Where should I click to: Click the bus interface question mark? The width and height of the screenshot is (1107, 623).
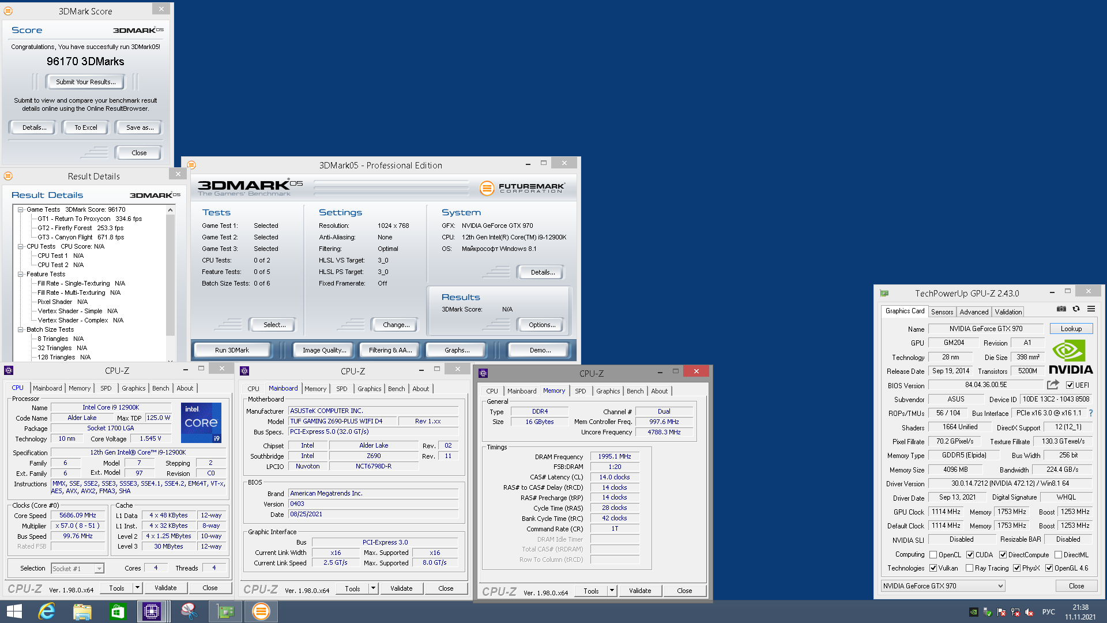click(1091, 413)
